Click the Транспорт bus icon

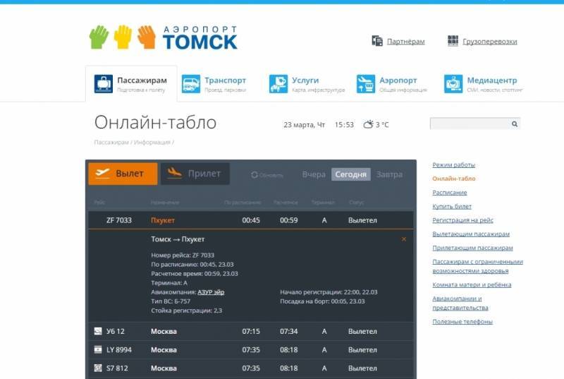pyautogui.click(x=191, y=84)
